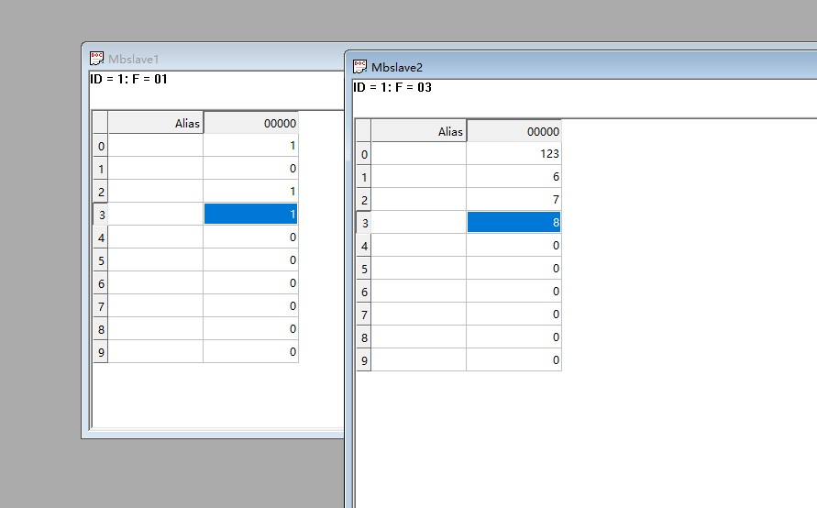Click coil 7 value cell in Mbslave1
This screenshot has width=817, height=508.
250,306
